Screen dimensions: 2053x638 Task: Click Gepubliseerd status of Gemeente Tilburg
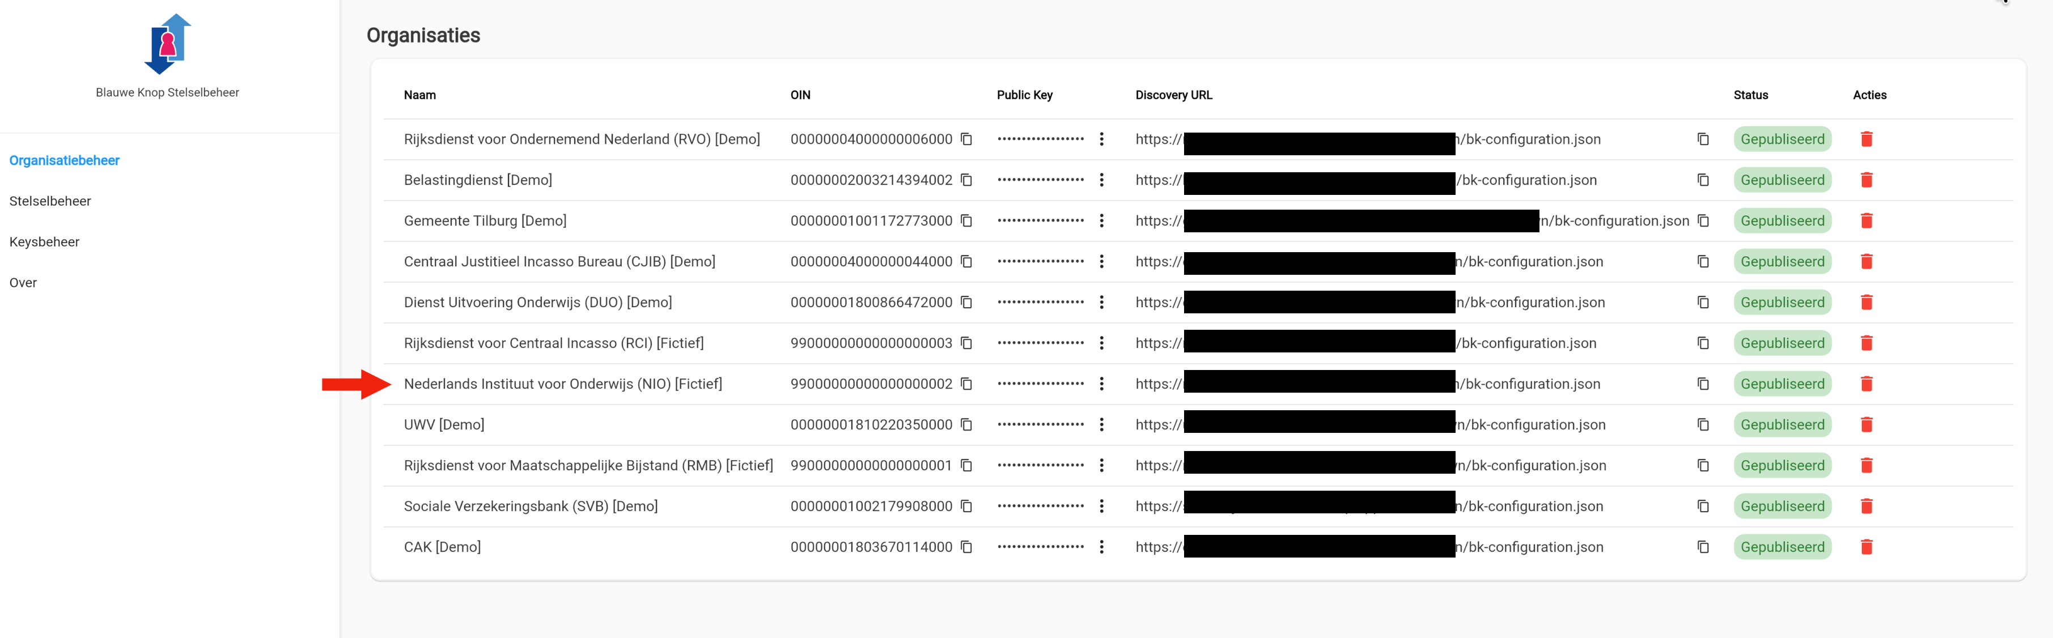[1781, 220]
